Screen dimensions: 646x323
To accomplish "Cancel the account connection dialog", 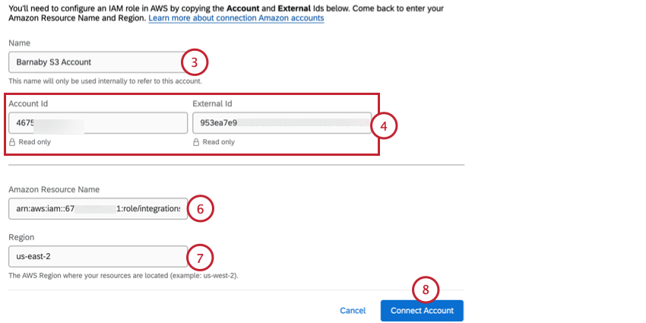I will (x=353, y=311).
